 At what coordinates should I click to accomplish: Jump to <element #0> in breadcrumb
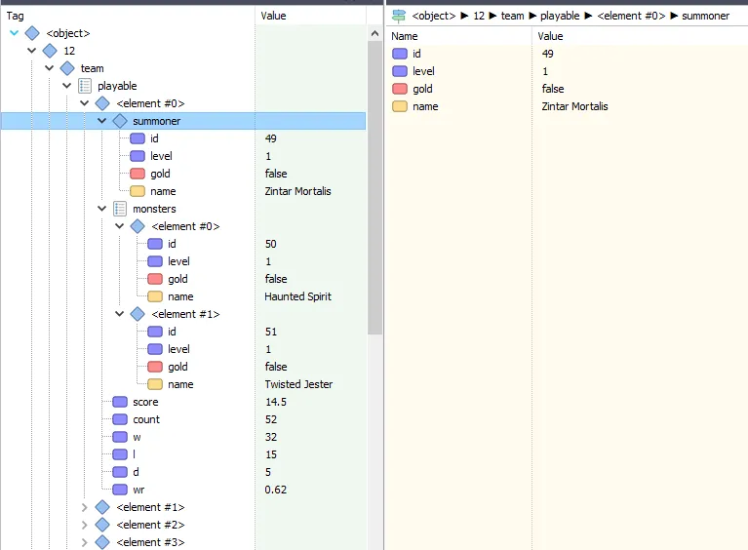(x=631, y=16)
